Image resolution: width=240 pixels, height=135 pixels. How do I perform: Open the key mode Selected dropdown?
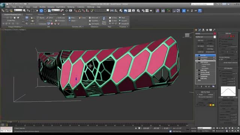pos(204,128)
